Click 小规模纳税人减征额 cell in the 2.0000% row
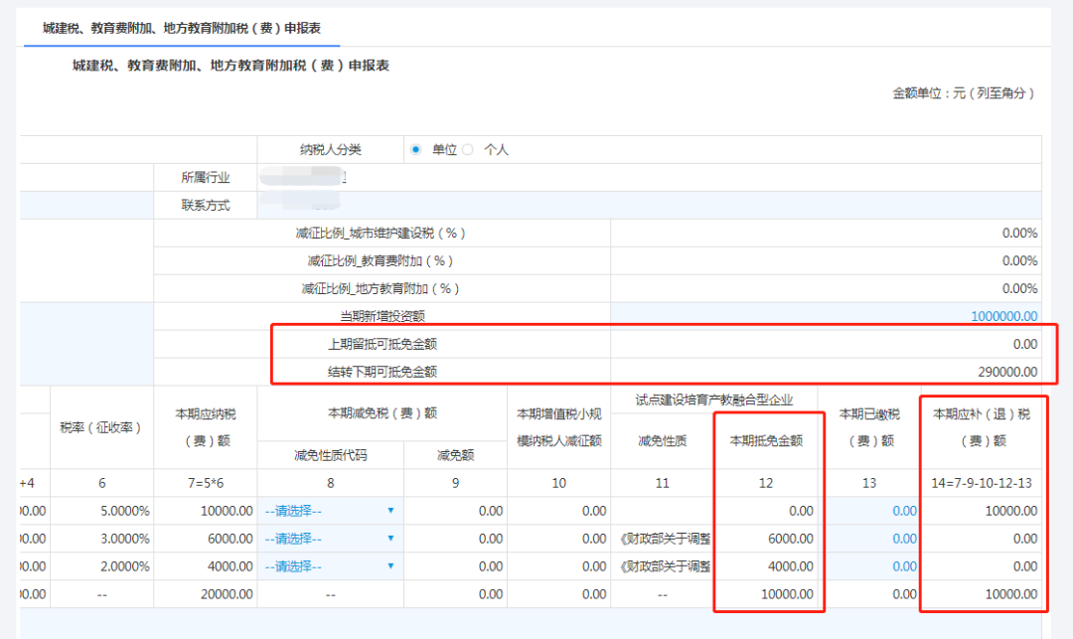 [x=558, y=566]
